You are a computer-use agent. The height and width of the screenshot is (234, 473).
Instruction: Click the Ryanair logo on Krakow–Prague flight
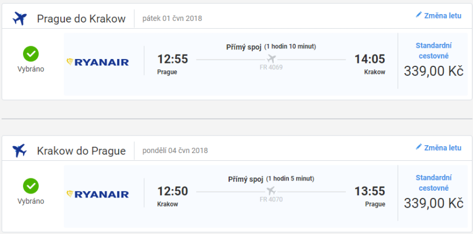click(98, 194)
